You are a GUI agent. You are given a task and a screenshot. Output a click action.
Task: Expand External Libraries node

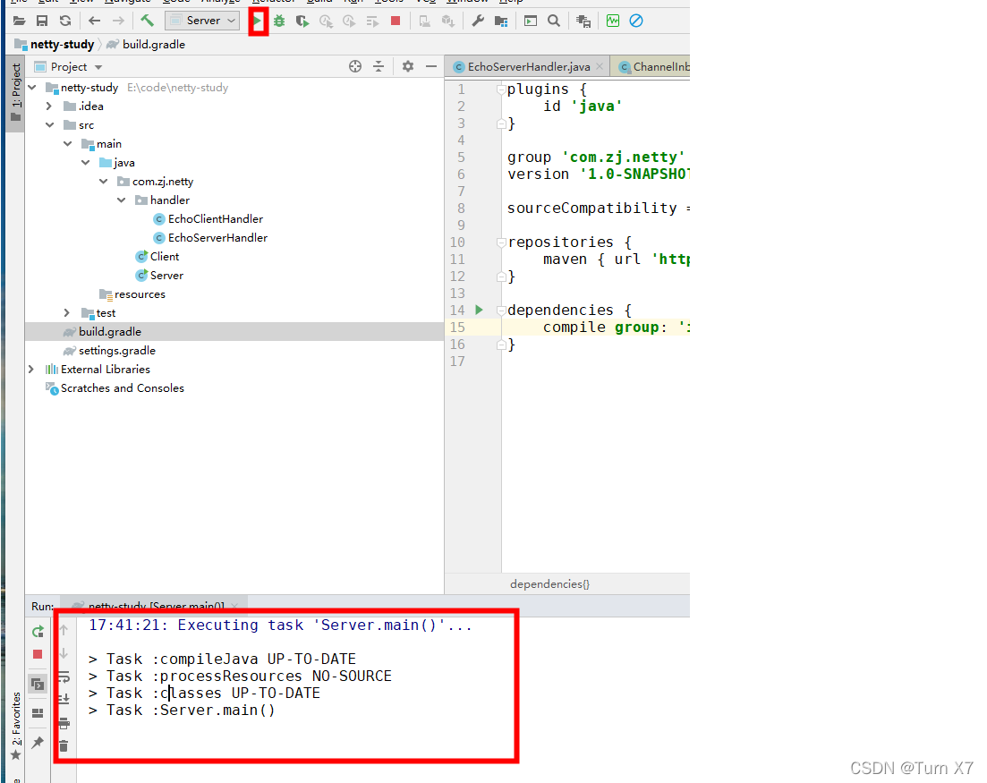point(31,370)
